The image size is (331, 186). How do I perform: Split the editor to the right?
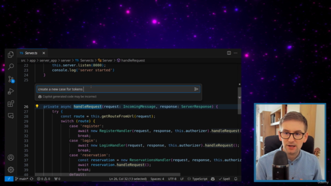229,53
